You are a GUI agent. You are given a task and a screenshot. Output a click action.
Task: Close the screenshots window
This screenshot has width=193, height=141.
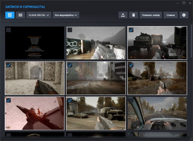coord(190,3)
